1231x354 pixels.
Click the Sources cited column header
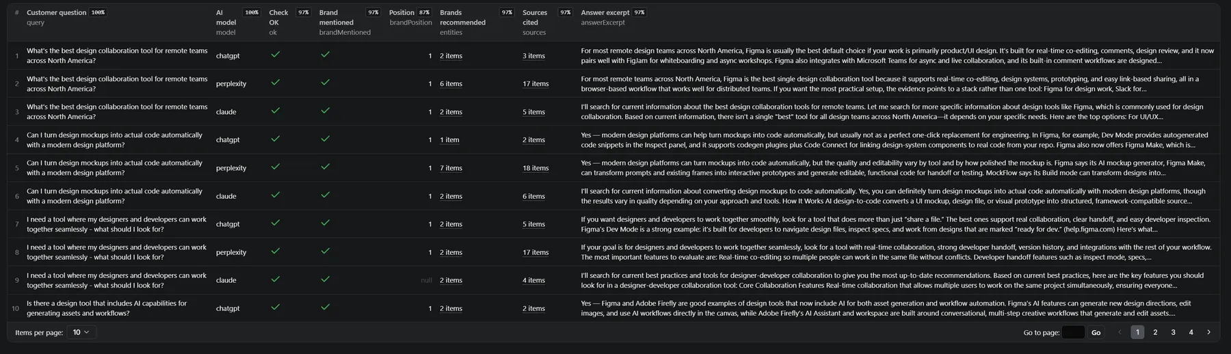(535, 17)
